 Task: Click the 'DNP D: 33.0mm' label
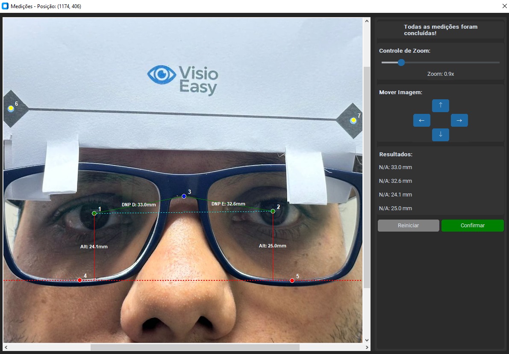[x=138, y=205]
